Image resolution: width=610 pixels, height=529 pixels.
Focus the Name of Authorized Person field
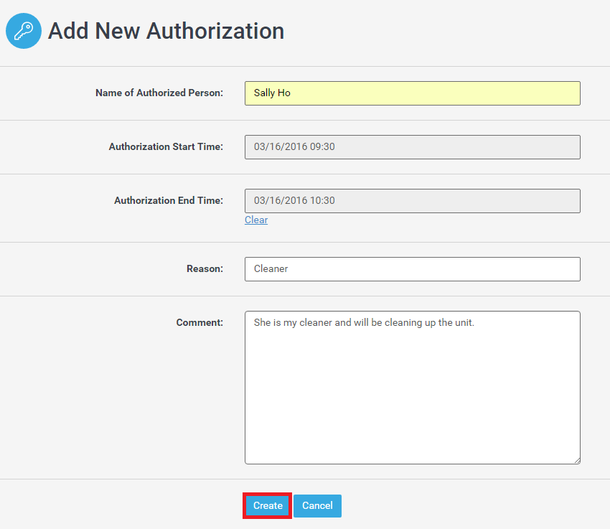tap(412, 93)
